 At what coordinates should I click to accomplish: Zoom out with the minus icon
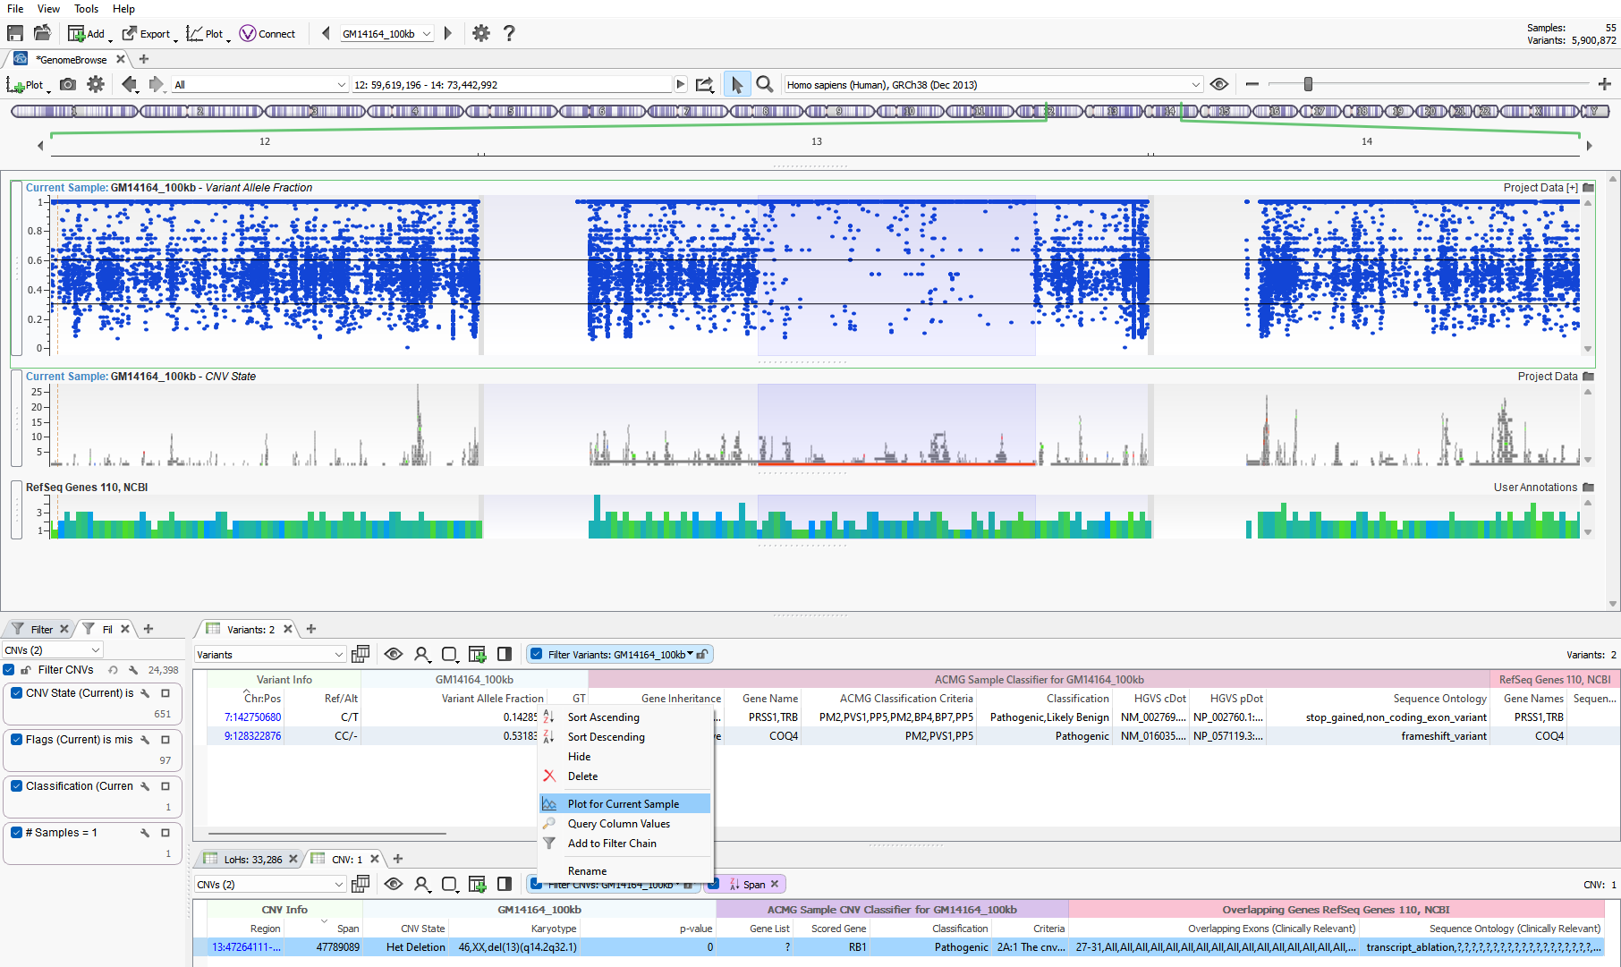(1252, 84)
